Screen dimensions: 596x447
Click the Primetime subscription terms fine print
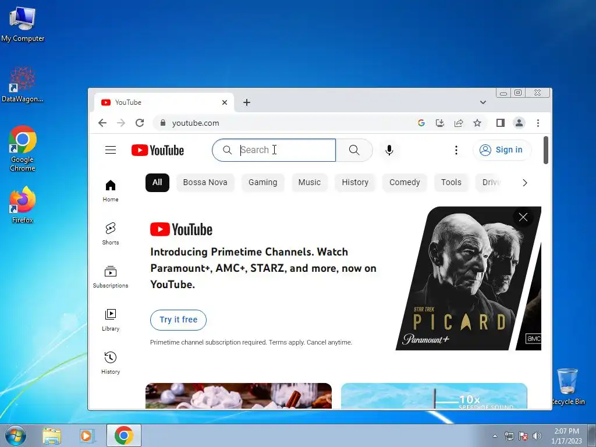[x=251, y=342]
